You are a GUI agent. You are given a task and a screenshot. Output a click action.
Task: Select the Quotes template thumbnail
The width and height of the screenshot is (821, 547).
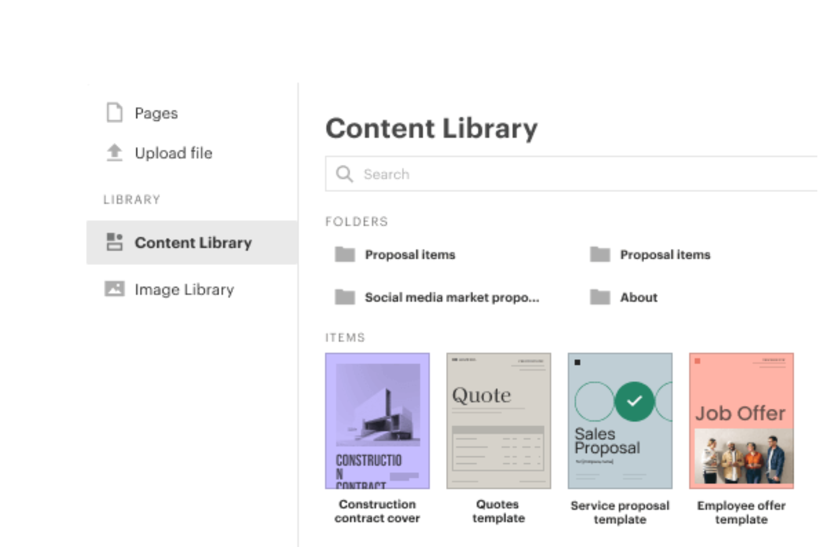[498, 420]
